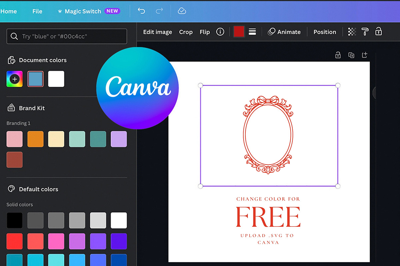Click the Position button
This screenshot has height=266, width=400.
pos(325,32)
